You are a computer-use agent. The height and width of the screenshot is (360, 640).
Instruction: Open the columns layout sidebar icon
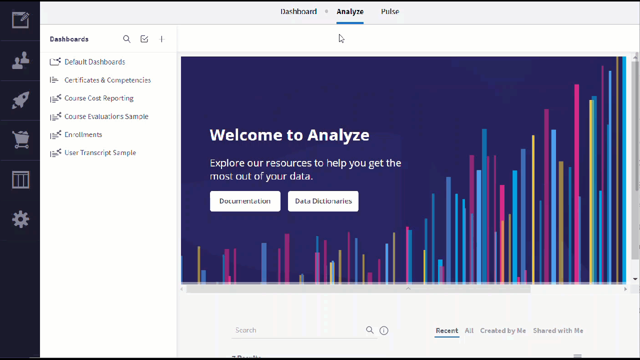20,179
